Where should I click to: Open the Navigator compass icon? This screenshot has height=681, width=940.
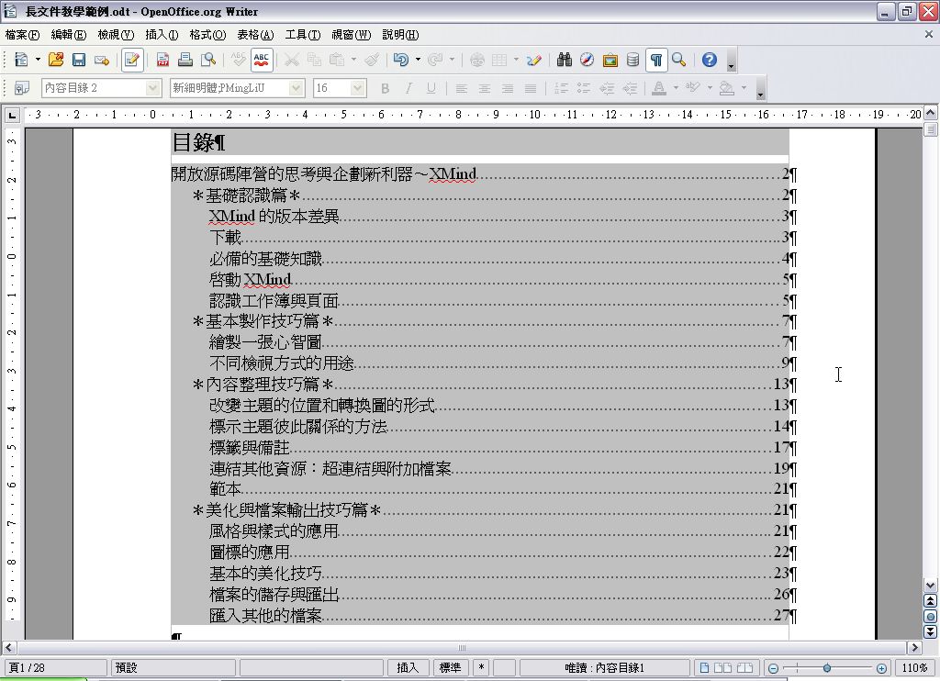pyautogui.click(x=587, y=60)
